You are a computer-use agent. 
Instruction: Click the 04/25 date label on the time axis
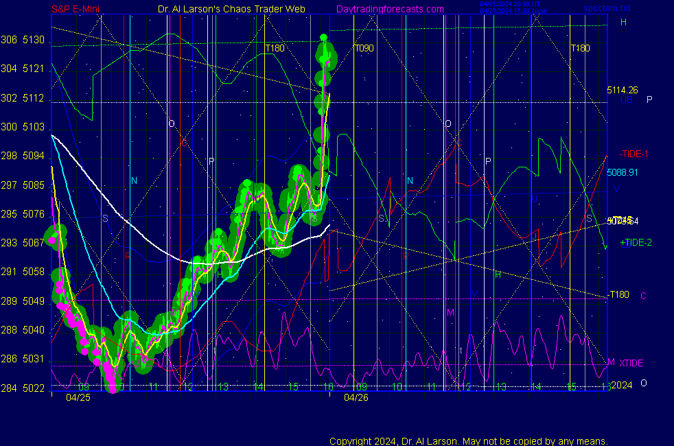tap(78, 397)
